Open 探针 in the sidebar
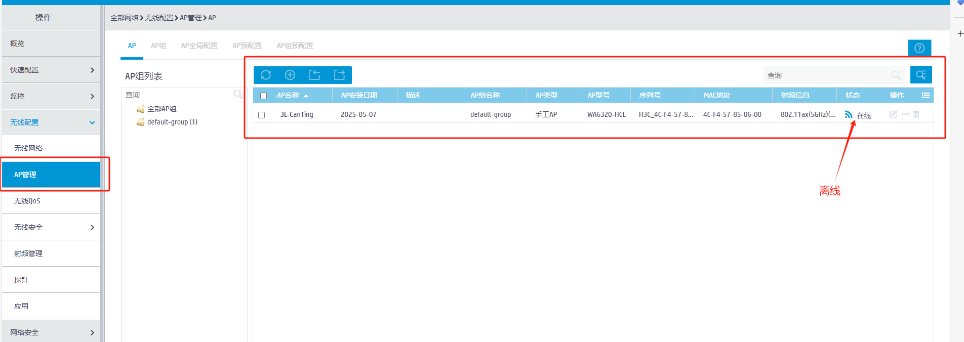The width and height of the screenshot is (964, 342). click(51, 280)
